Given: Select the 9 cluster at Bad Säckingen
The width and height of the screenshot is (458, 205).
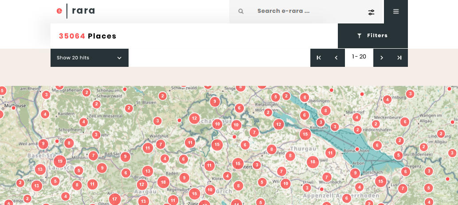Looking at the screenshot, I should click(125, 157).
